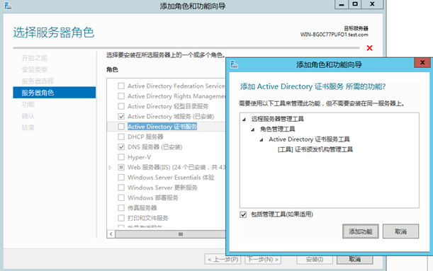Click the 添加功能 button
This screenshot has height=271, width=433.
(361, 231)
